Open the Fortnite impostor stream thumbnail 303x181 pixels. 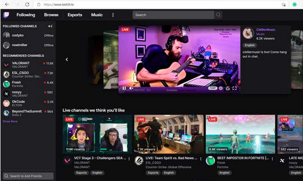240,134
